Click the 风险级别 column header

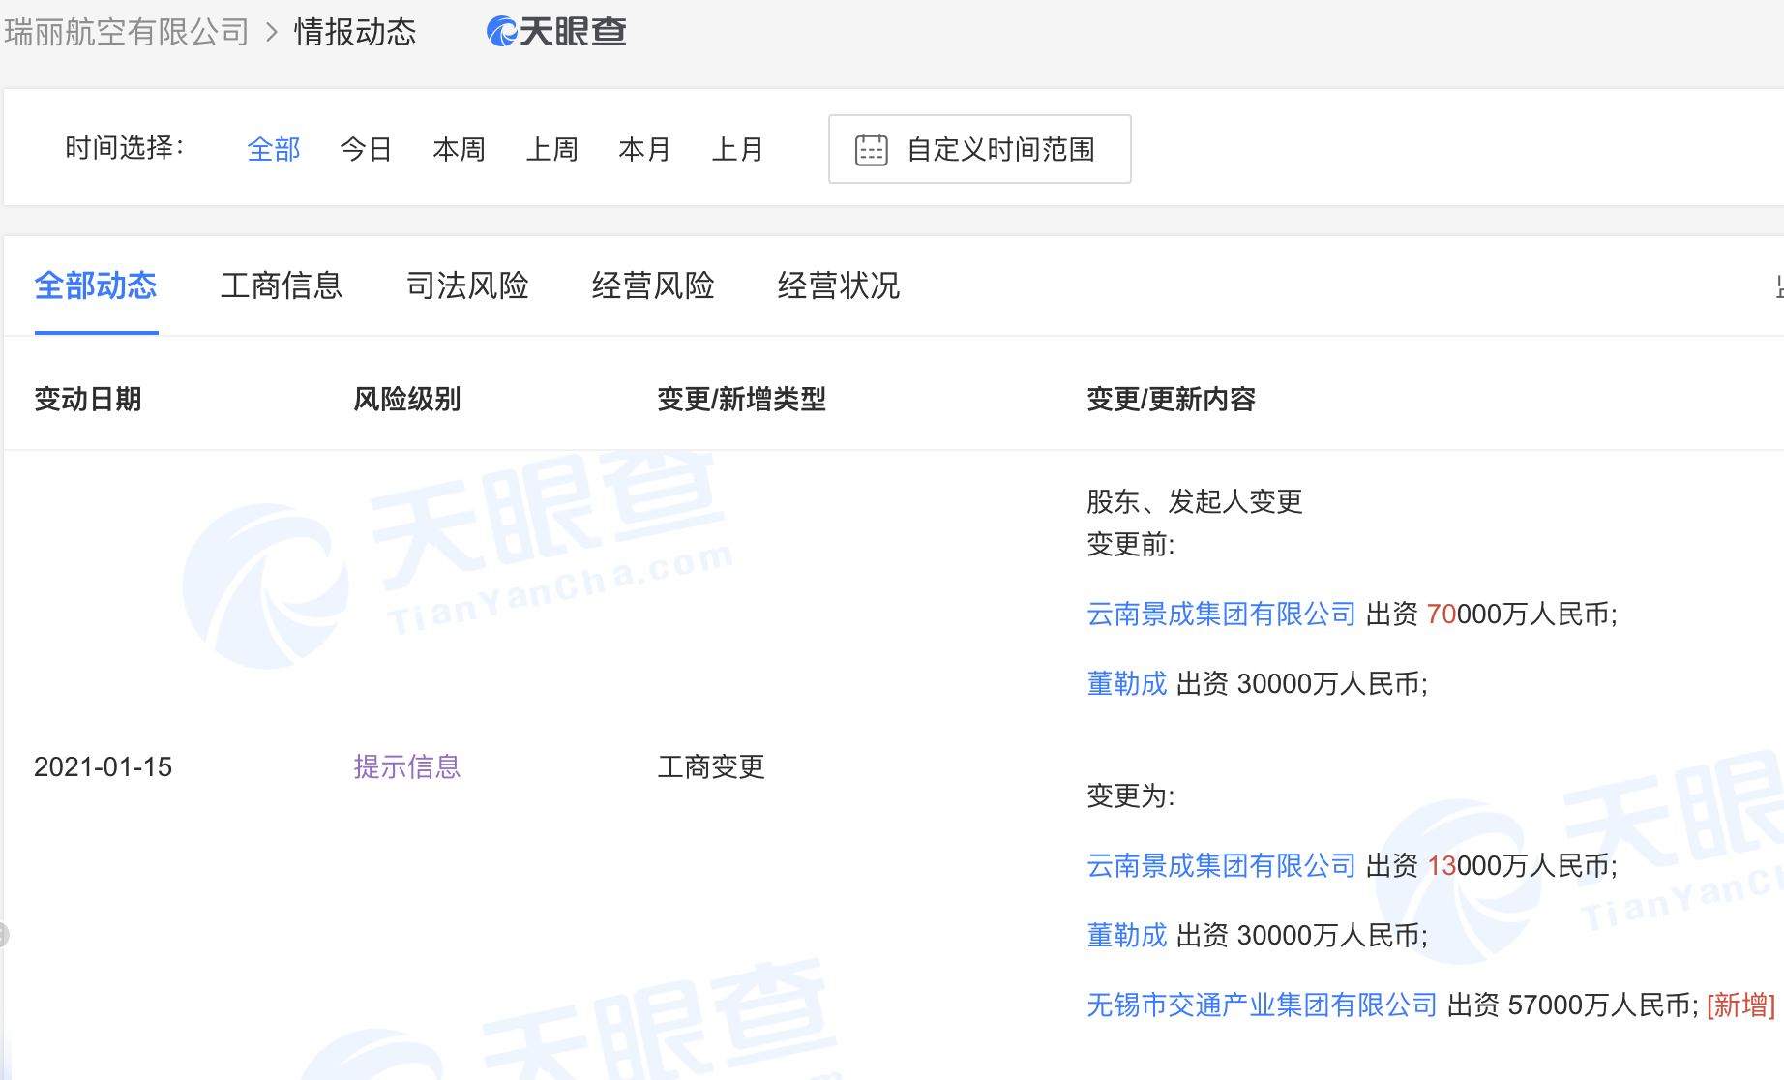coord(407,399)
